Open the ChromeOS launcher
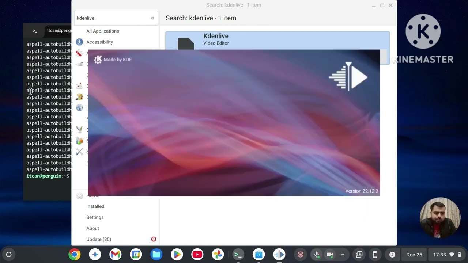This screenshot has height=263, width=468. 9,255
